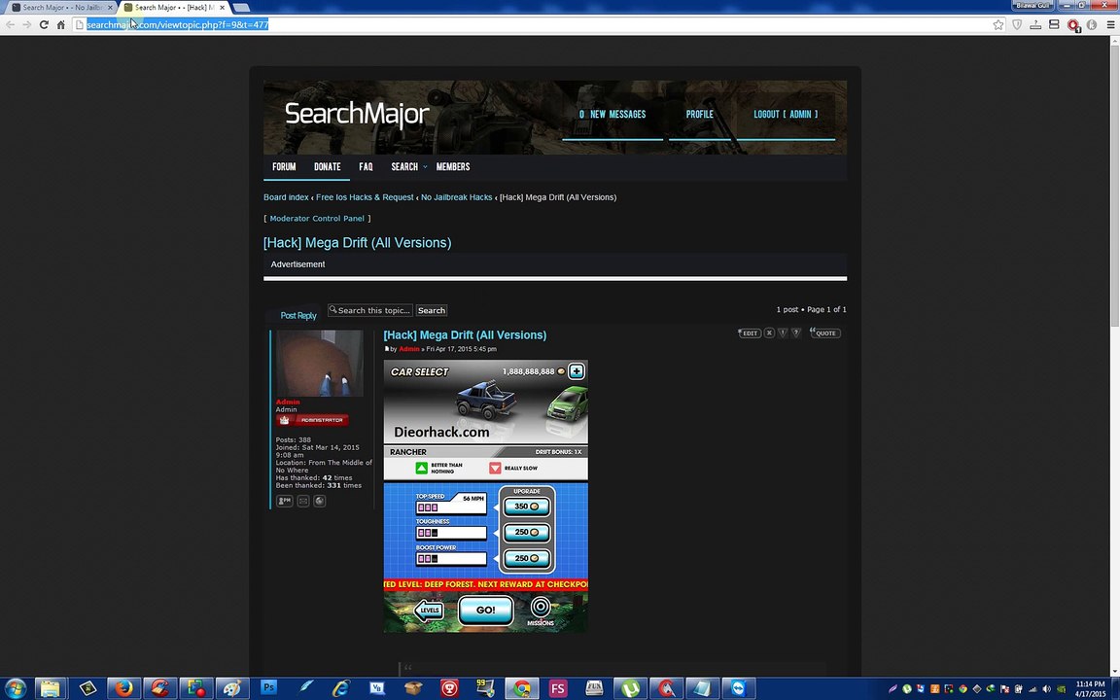Click the post X delete icon

(769, 332)
